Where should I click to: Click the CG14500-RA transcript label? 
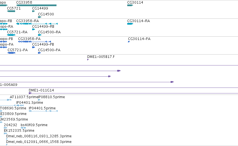[x=49, y=32]
